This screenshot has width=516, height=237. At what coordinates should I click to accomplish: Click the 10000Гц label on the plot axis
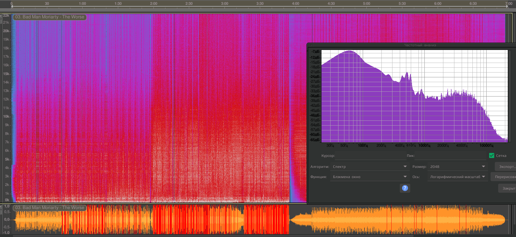[486, 146]
